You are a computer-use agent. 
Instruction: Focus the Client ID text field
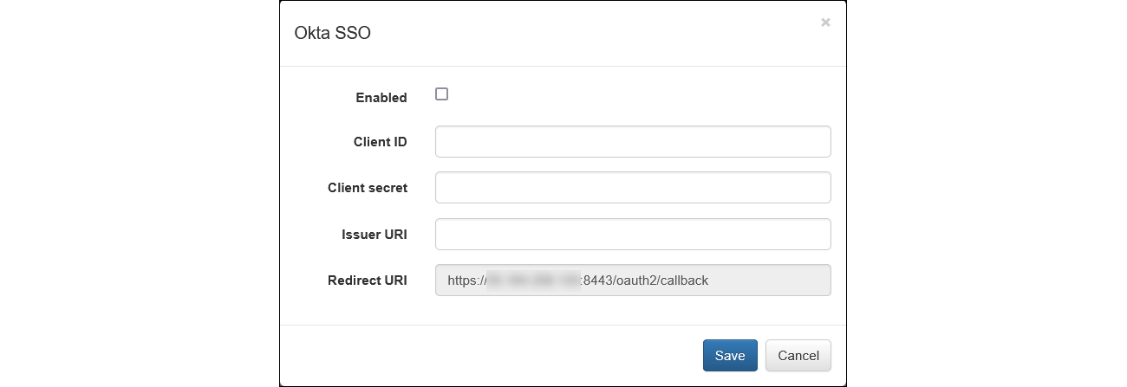633,142
